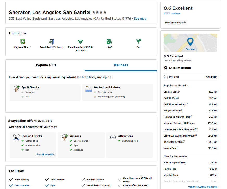Click The Getty Center landmark name
This screenshot has width=227, height=189.
pos(173,142)
